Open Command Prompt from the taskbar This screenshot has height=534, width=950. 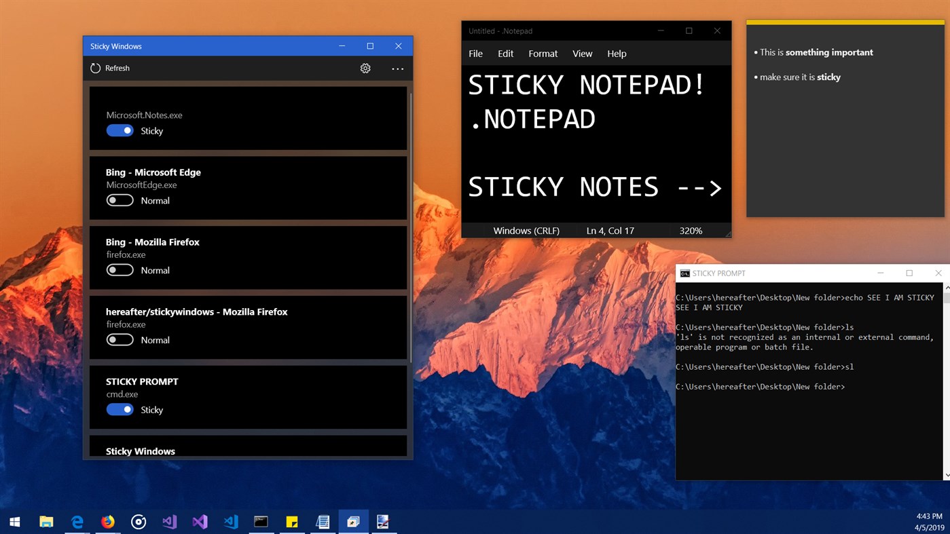coord(261,521)
